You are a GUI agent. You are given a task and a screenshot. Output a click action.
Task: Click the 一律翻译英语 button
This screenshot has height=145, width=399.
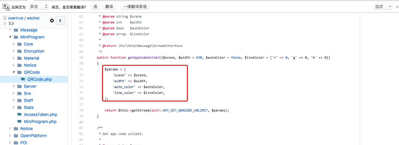(x=135, y=6)
